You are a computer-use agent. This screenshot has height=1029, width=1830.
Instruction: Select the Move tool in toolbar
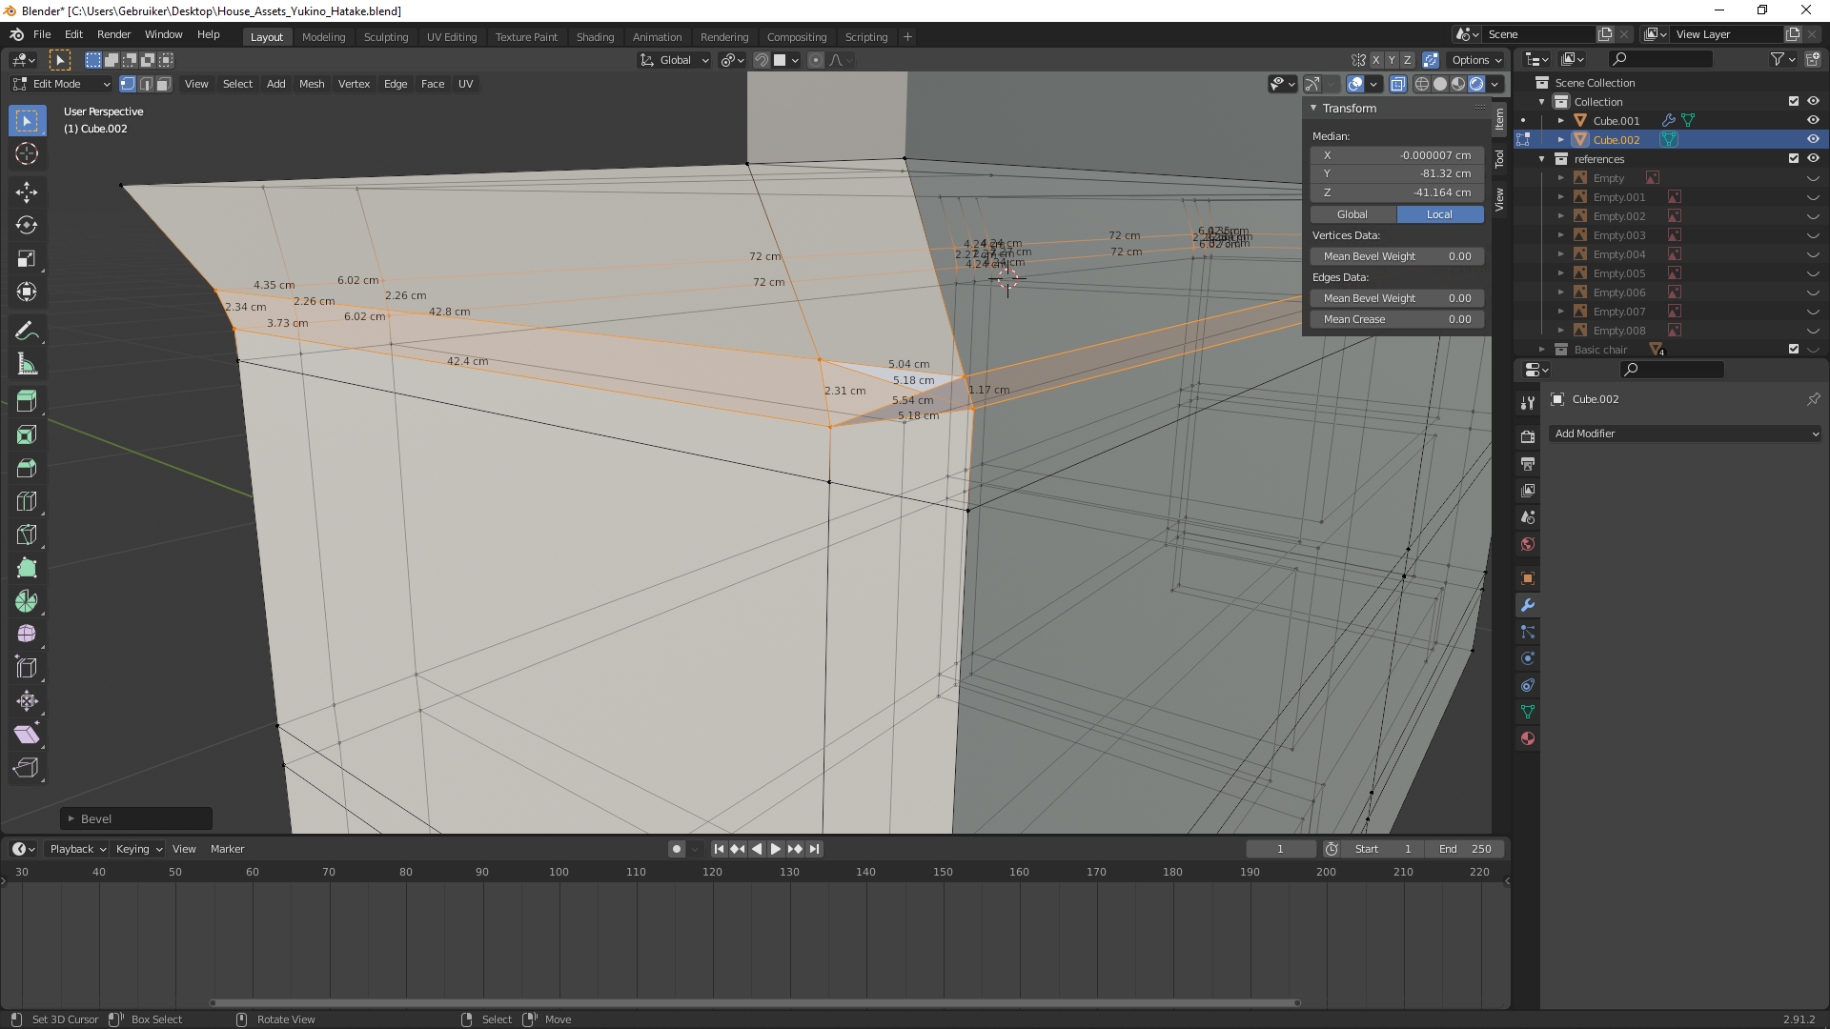click(27, 192)
